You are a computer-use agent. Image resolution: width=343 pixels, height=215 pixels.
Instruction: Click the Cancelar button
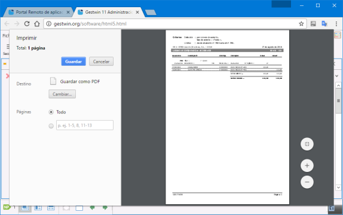(101, 62)
